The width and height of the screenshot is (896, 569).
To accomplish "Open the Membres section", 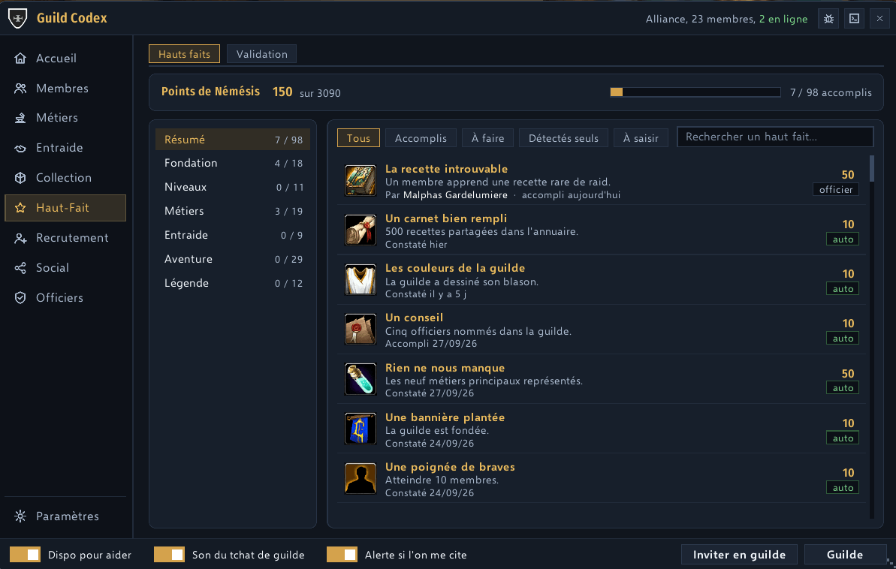I will (65, 89).
